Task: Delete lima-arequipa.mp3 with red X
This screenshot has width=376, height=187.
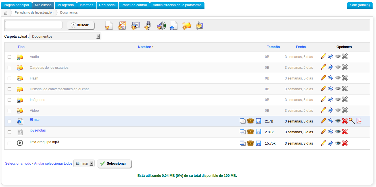Action: click(345, 143)
